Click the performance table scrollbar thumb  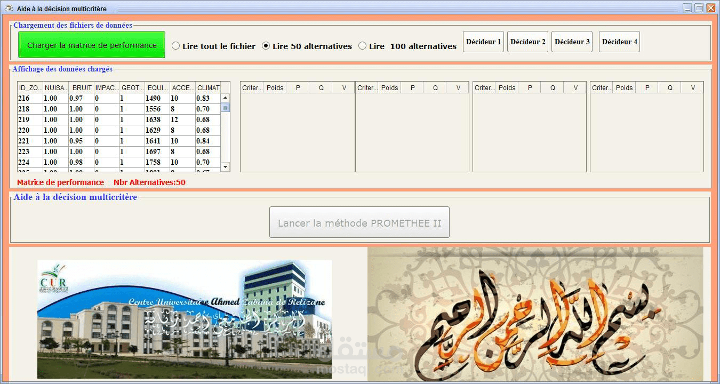[x=226, y=107]
